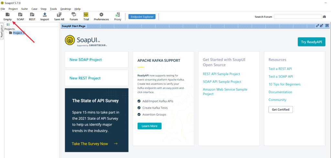Click the Get Certified button

(x=281, y=110)
